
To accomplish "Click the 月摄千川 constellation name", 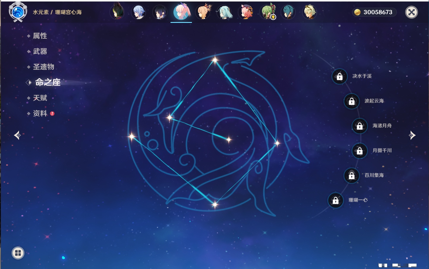I will pos(382,150).
